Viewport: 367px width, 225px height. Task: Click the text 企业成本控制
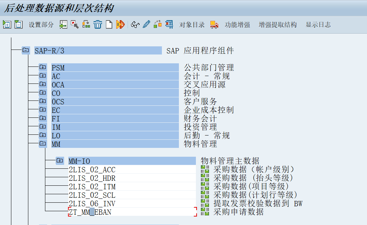[209, 110]
